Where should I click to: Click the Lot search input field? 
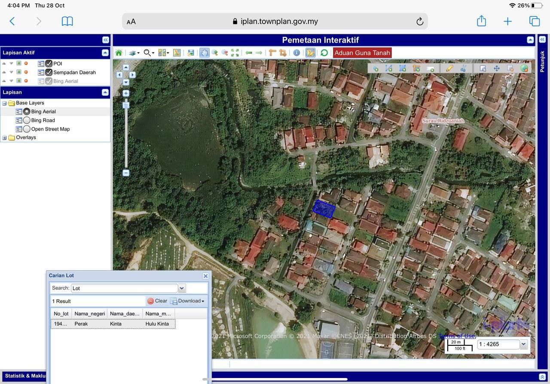(124, 288)
